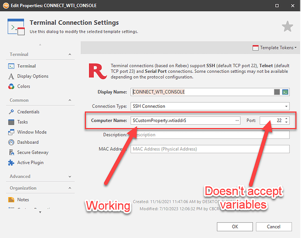301x238 pixels.
Task: Collapse the Terminal section group
Action: [70, 54]
